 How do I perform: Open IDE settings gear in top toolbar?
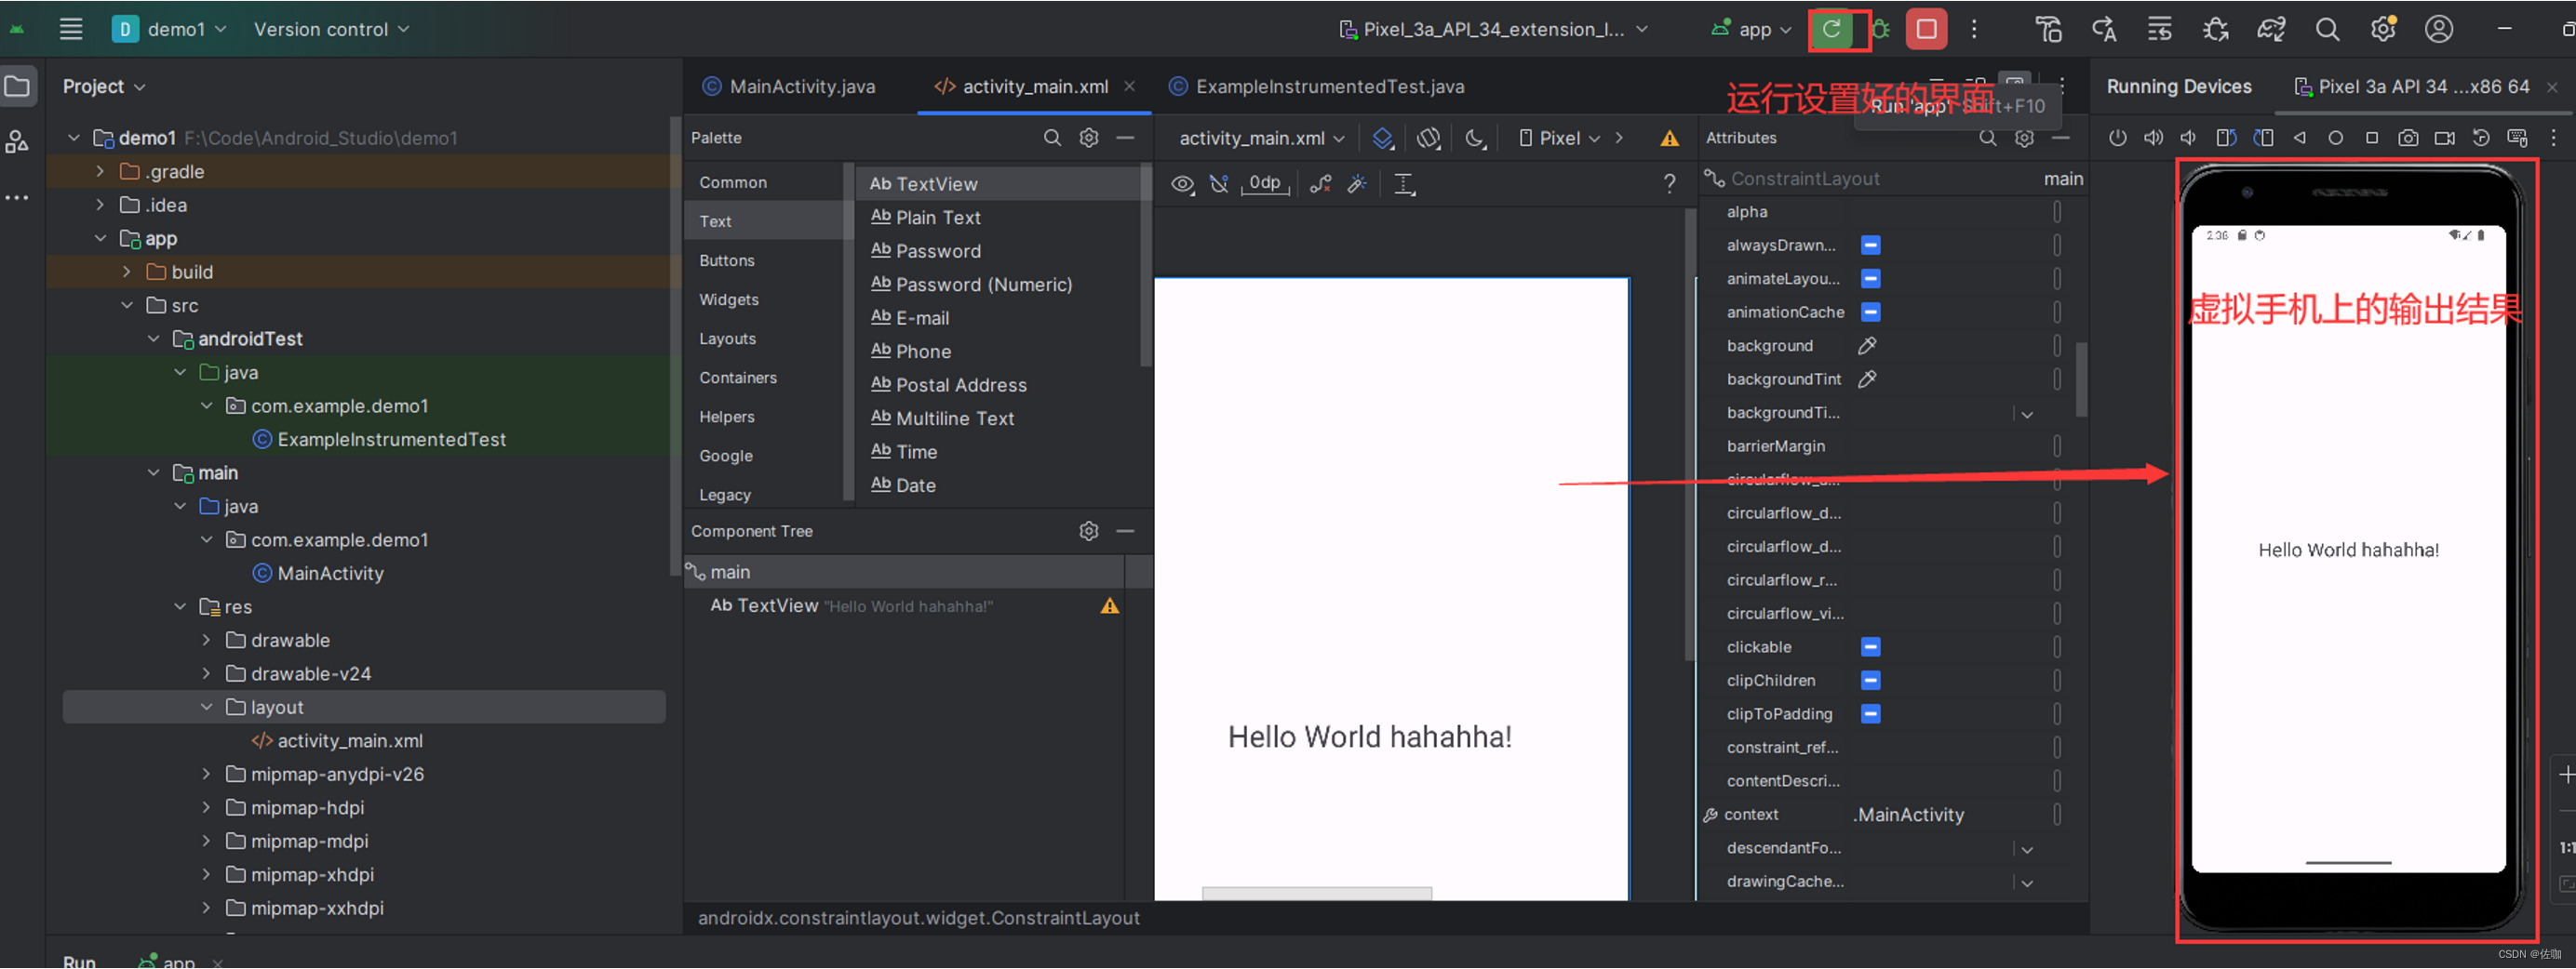click(x=2383, y=29)
